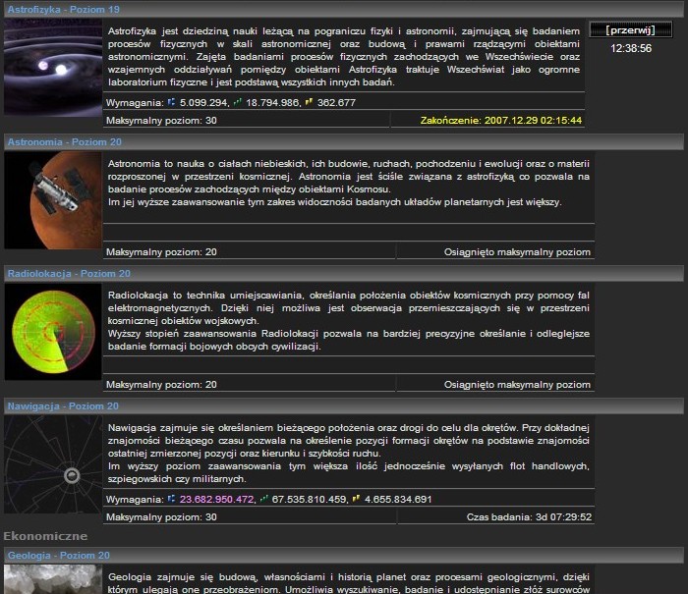
Task: Open the Nawigacja - Poziom 20 header
Action: pos(63,405)
